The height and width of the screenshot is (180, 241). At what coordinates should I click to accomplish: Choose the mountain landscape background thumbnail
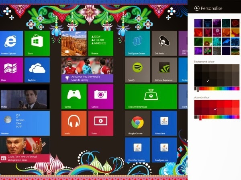point(235,51)
